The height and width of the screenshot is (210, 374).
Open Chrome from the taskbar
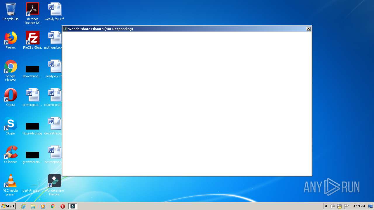[53, 206]
